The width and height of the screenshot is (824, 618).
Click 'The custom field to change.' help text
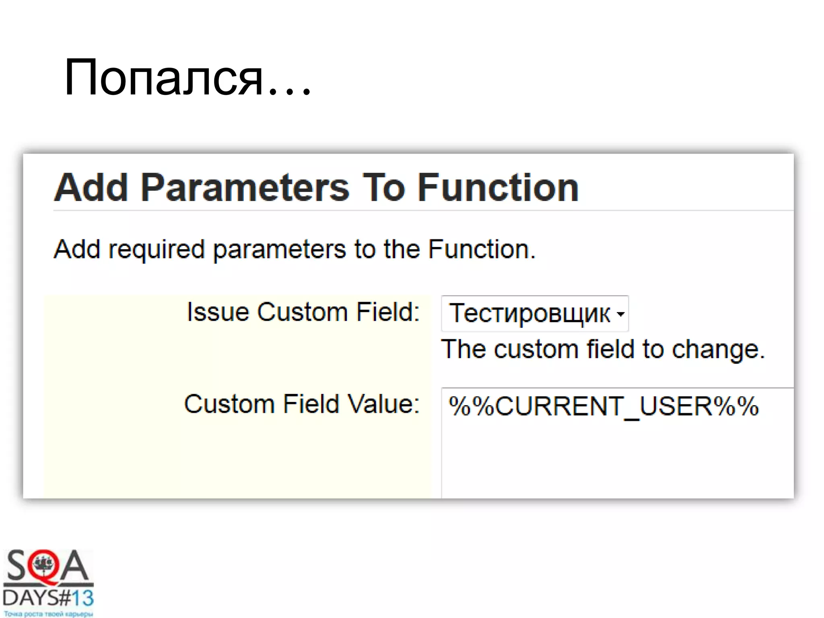(x=603, y=349)
